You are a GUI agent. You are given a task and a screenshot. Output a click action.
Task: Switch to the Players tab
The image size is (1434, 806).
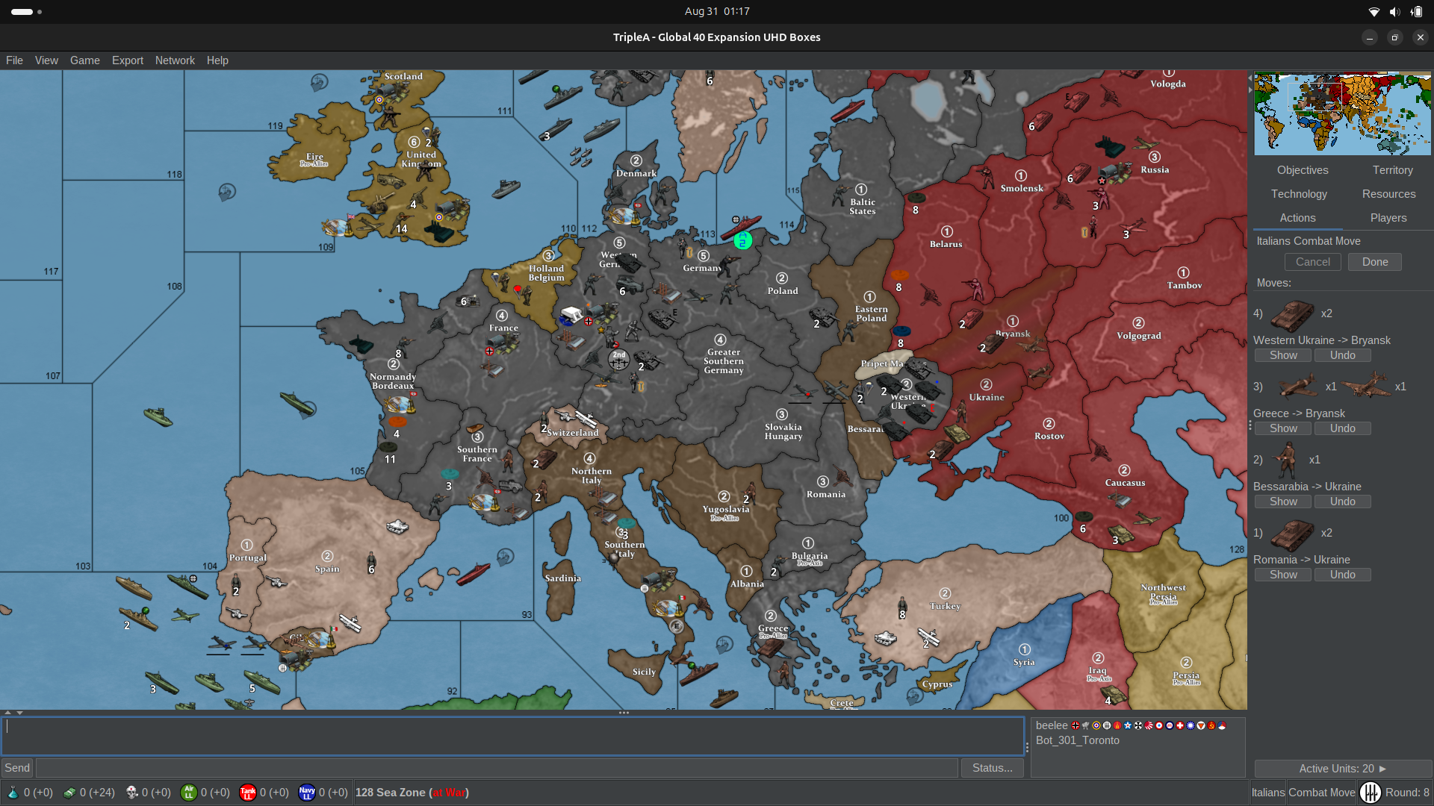click(1388, 218)
